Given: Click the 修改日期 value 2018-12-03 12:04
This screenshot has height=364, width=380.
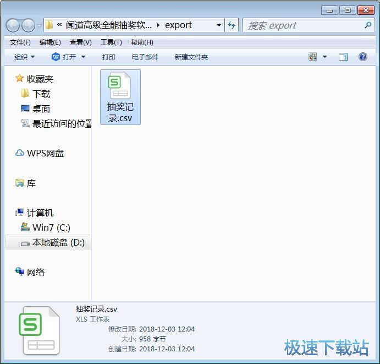Looking at the screenshot, I should pos(167,329).
